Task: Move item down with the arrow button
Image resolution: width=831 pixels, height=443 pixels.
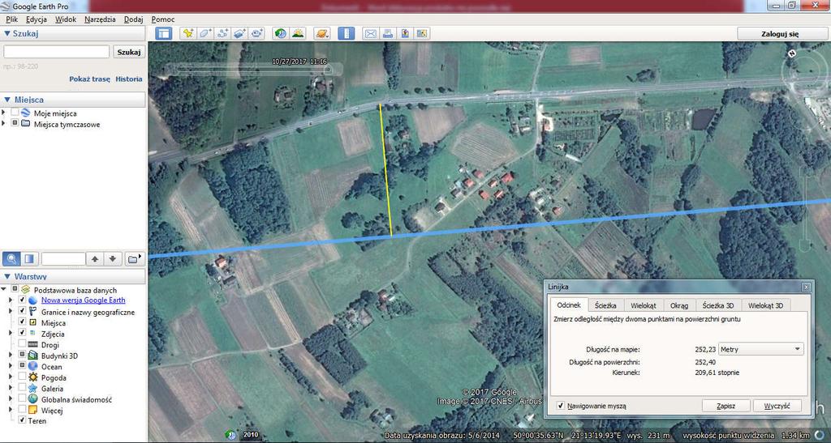Action: [112, 259]
